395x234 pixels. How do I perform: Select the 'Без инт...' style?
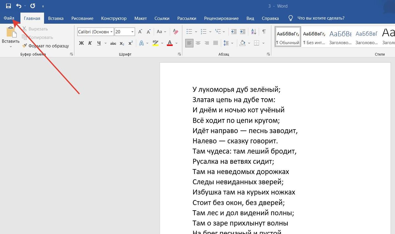pos(314,37)
